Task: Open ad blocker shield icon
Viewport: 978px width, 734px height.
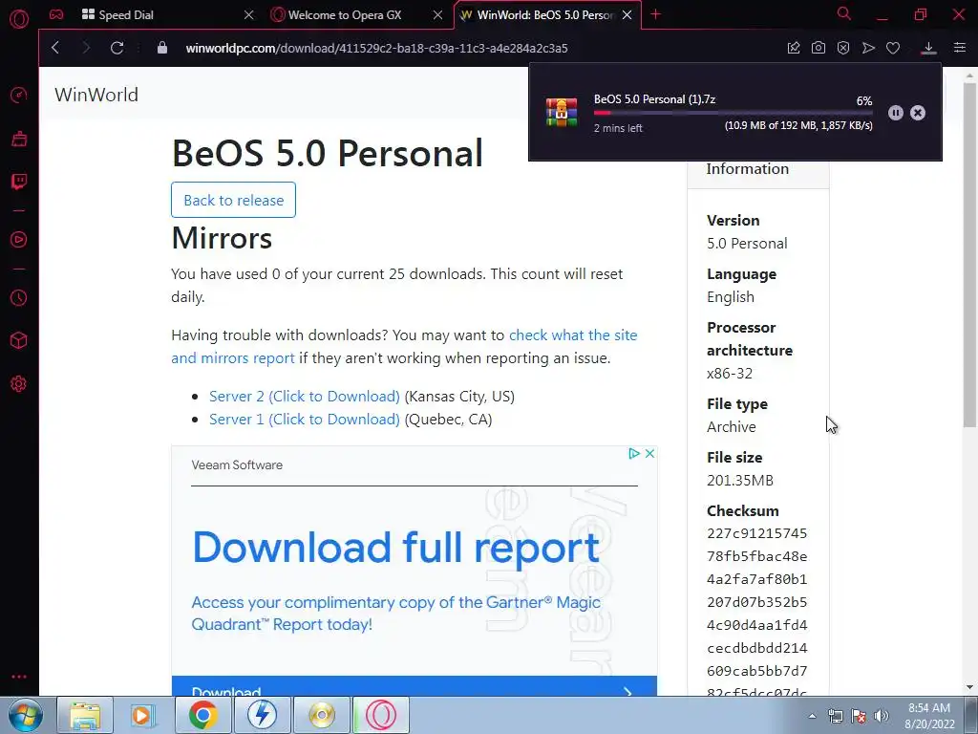Action: click(843, 48)
